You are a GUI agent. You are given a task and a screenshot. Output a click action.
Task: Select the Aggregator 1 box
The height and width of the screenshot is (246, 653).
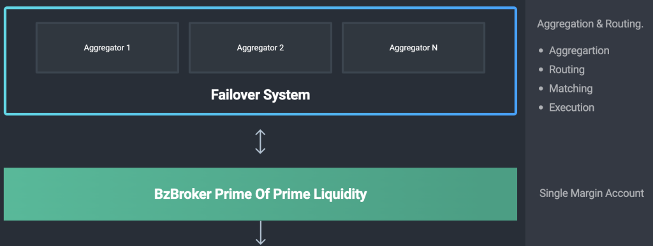[107, 48]
